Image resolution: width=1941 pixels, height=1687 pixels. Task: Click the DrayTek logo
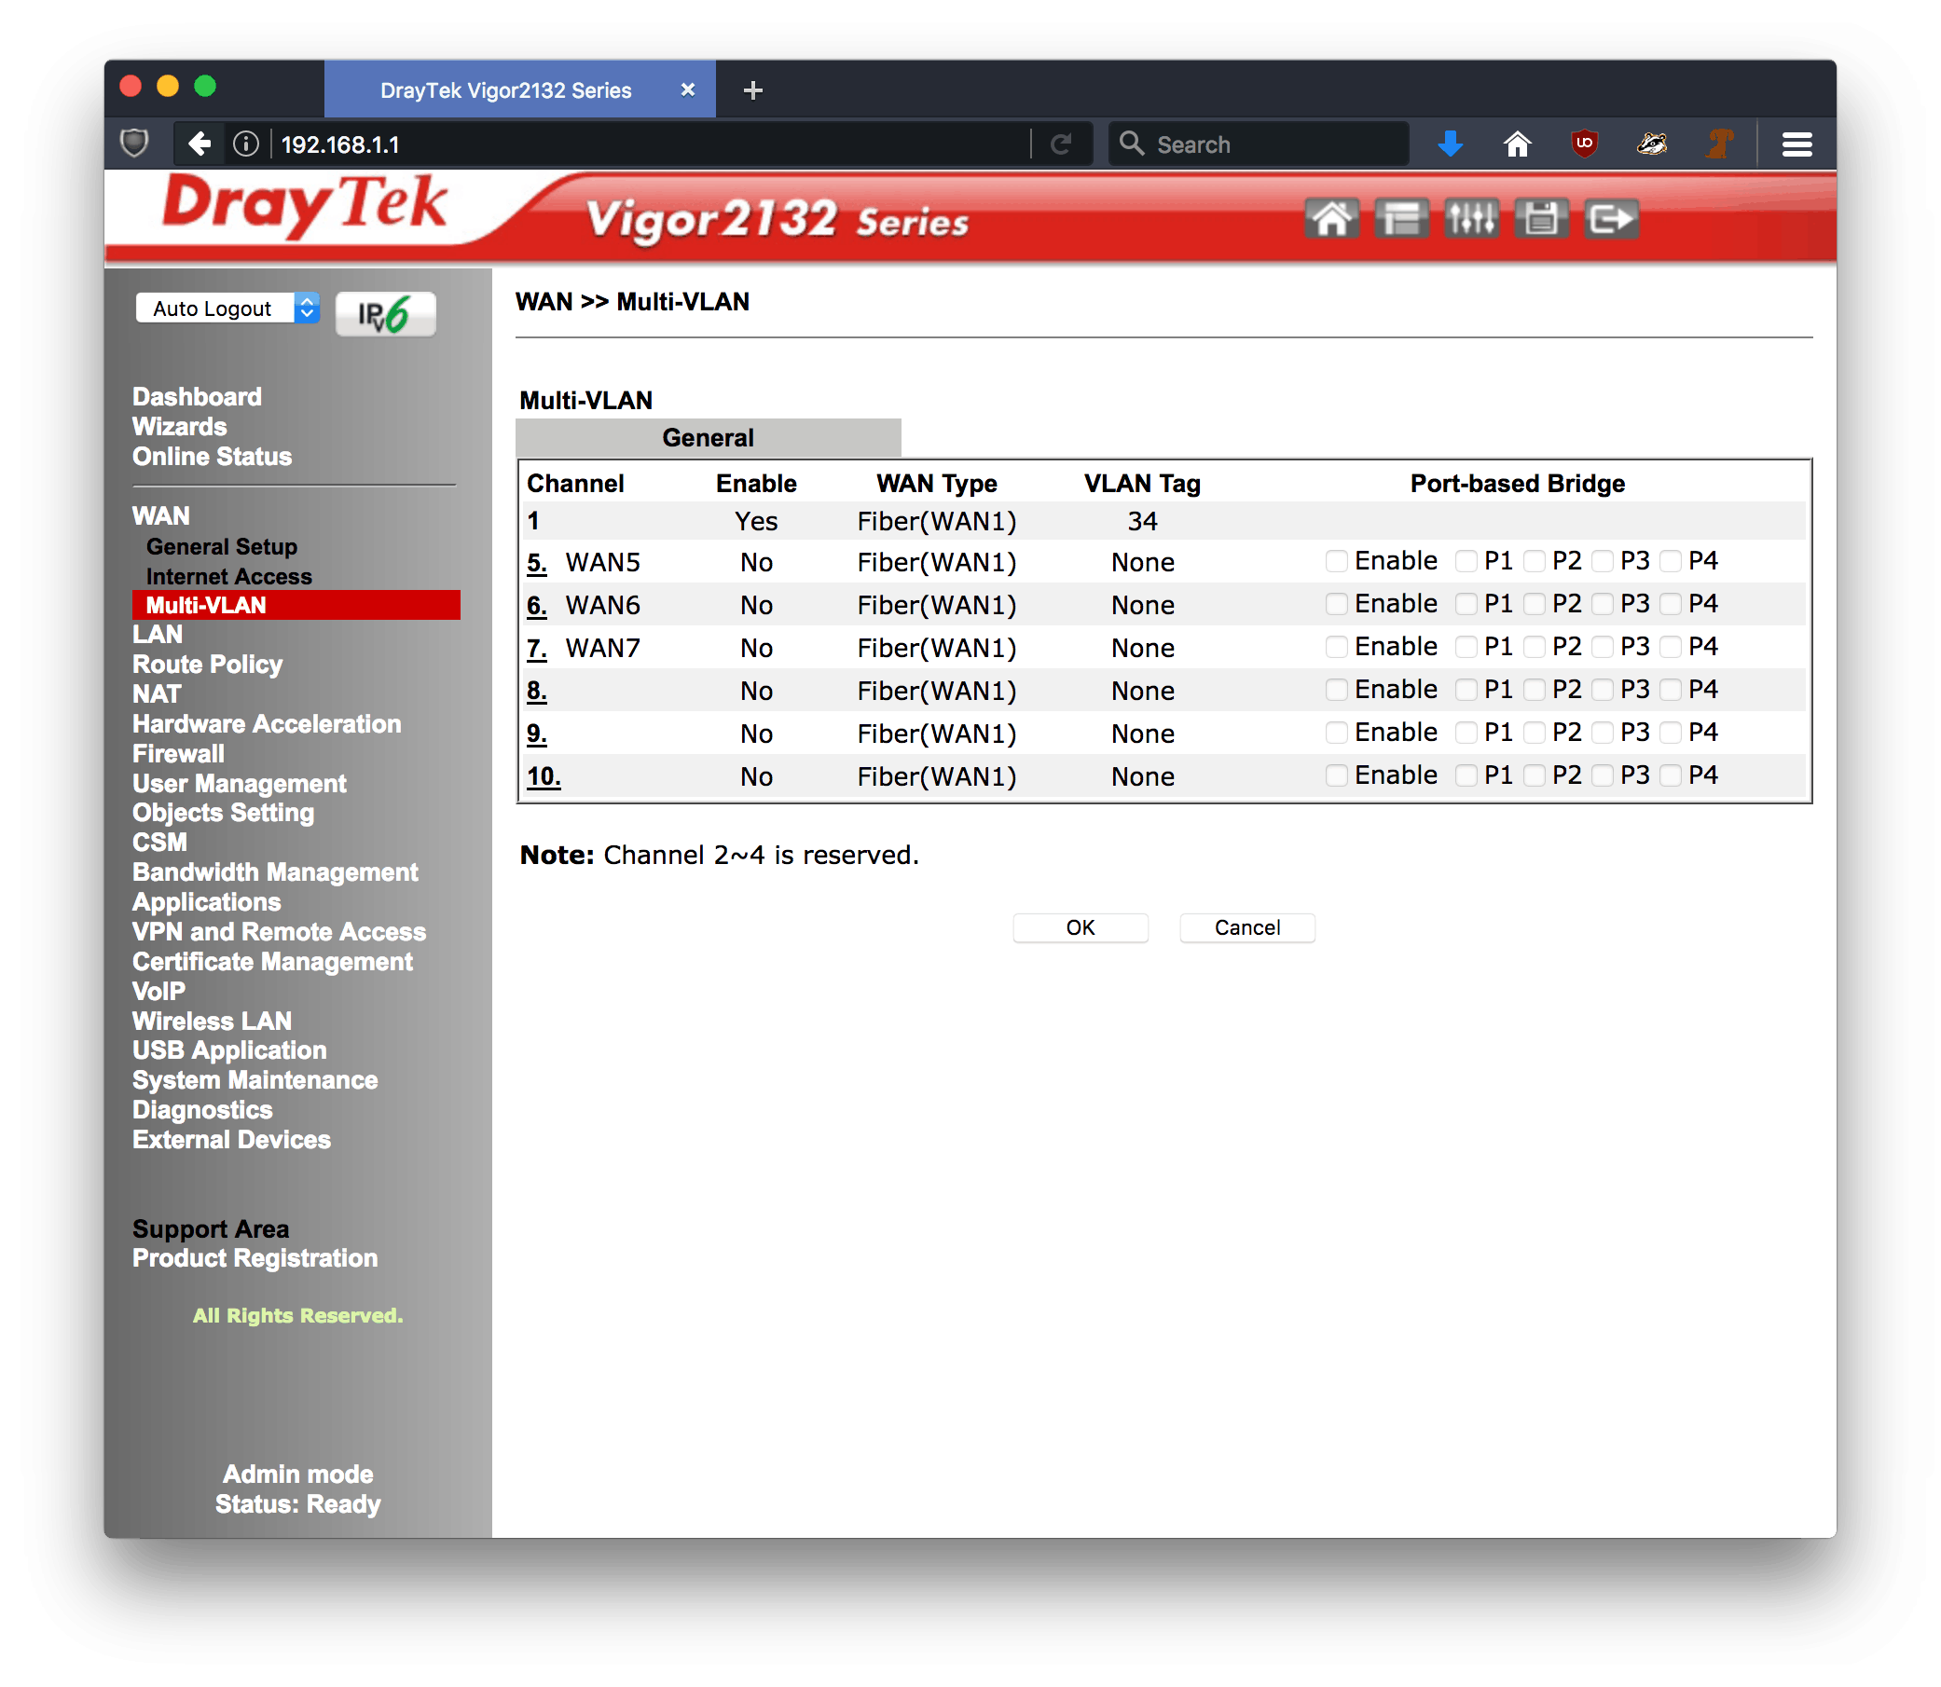coord(303,205)
